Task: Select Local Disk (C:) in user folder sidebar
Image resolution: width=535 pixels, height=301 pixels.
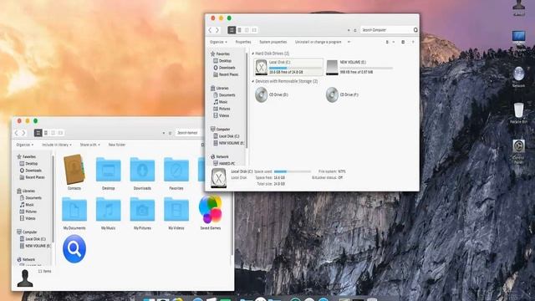Action: (33, 239)
